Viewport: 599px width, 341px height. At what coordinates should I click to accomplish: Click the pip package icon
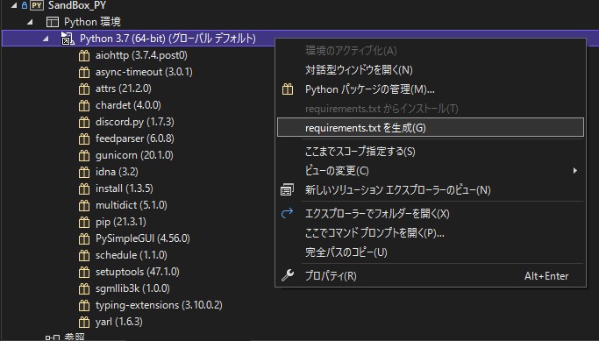tap(84, 223)
